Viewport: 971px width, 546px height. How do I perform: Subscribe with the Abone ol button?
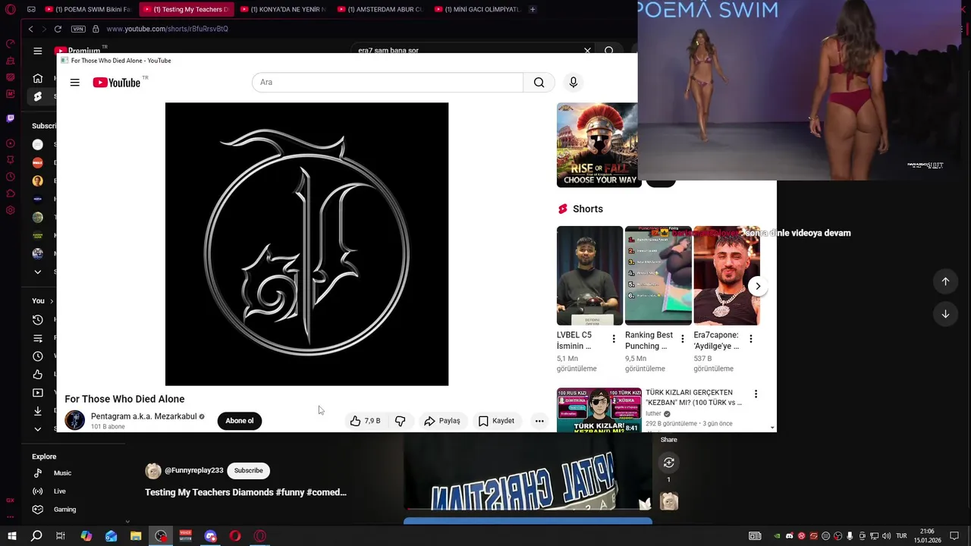tap(240, 421)
